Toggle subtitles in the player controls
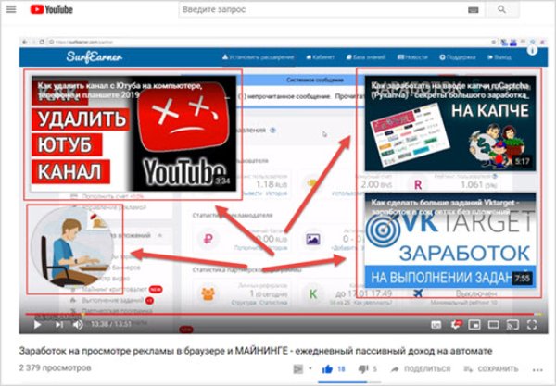Viewport: 556px width, 386px height. pos(436,324)
